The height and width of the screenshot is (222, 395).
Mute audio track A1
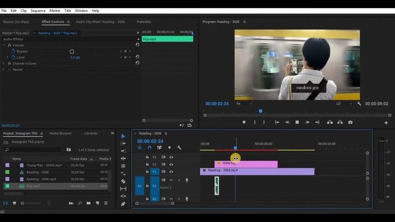pos(171,180)
